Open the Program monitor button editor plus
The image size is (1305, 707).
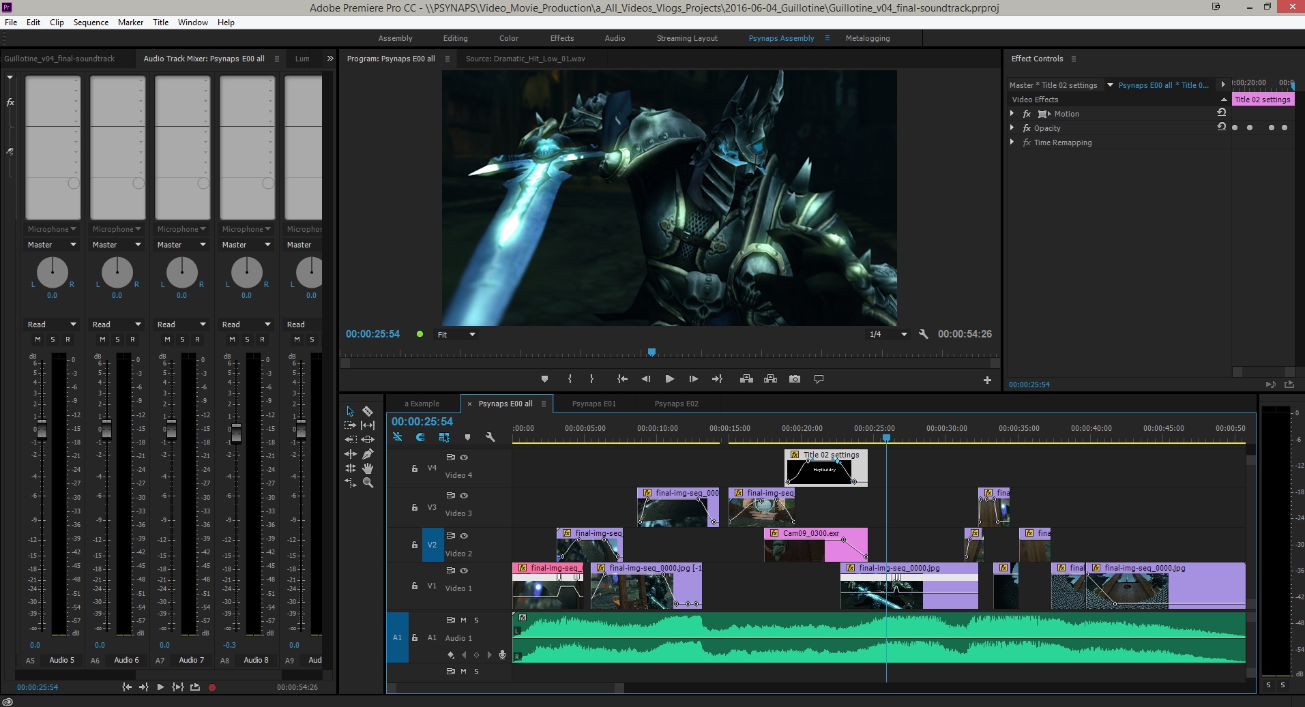[987, 380]
